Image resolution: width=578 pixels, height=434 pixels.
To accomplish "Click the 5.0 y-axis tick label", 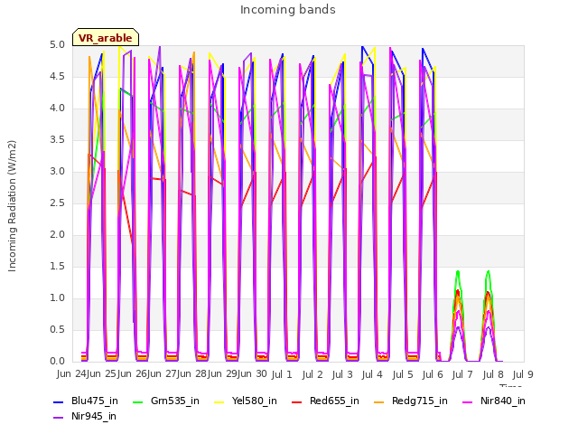I will click(x=58, y=45).
